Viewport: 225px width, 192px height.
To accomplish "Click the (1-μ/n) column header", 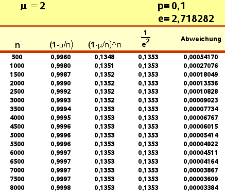I will [61, 45].
